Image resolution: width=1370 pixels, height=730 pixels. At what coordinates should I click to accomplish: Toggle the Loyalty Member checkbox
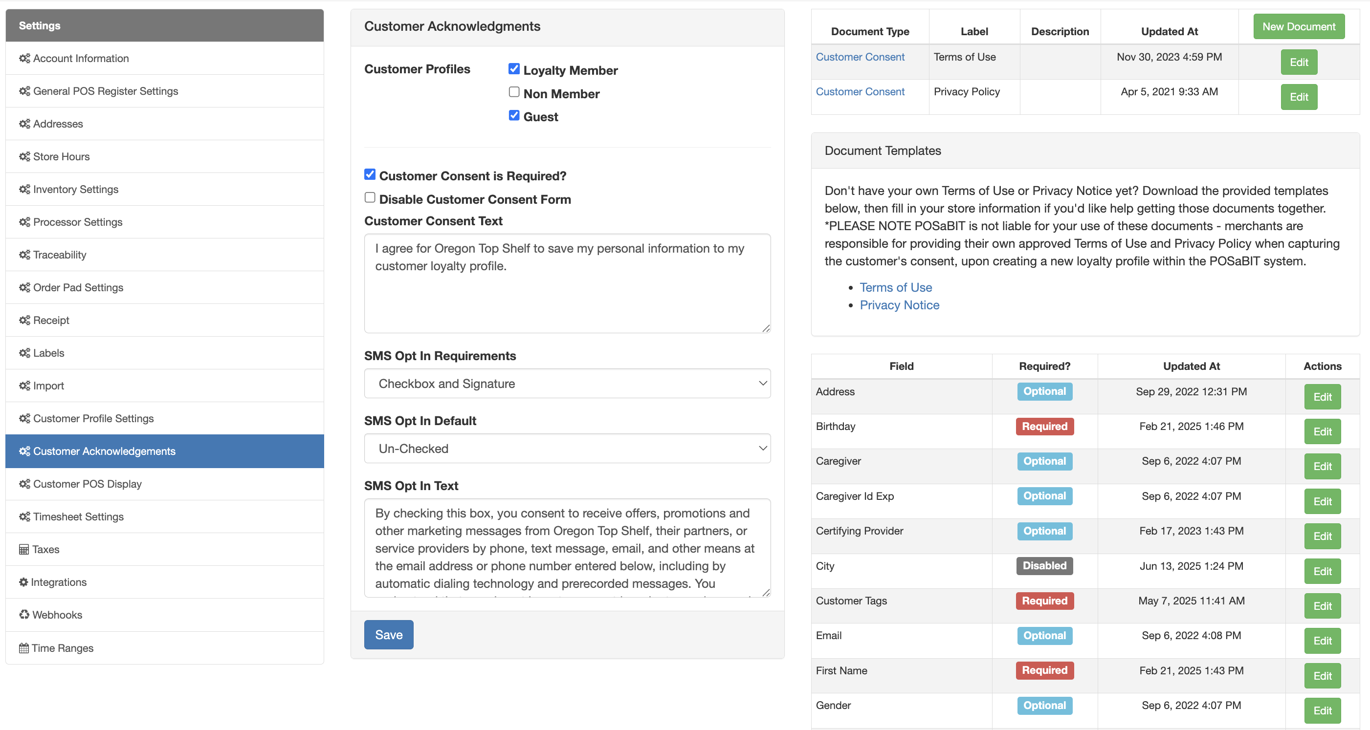514,68
